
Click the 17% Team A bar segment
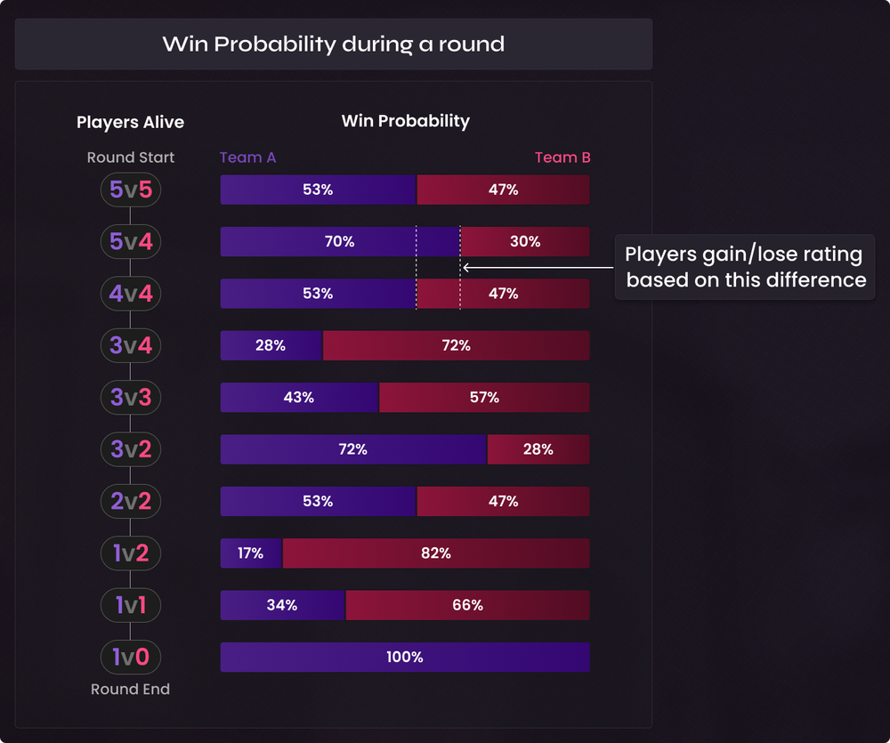pos(251,553)
